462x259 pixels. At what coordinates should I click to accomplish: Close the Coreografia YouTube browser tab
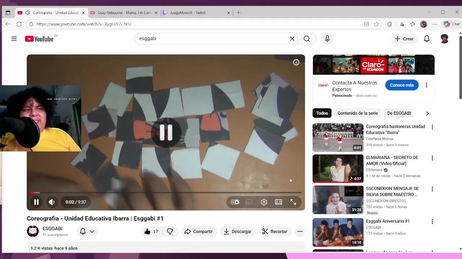pos(83,13)
